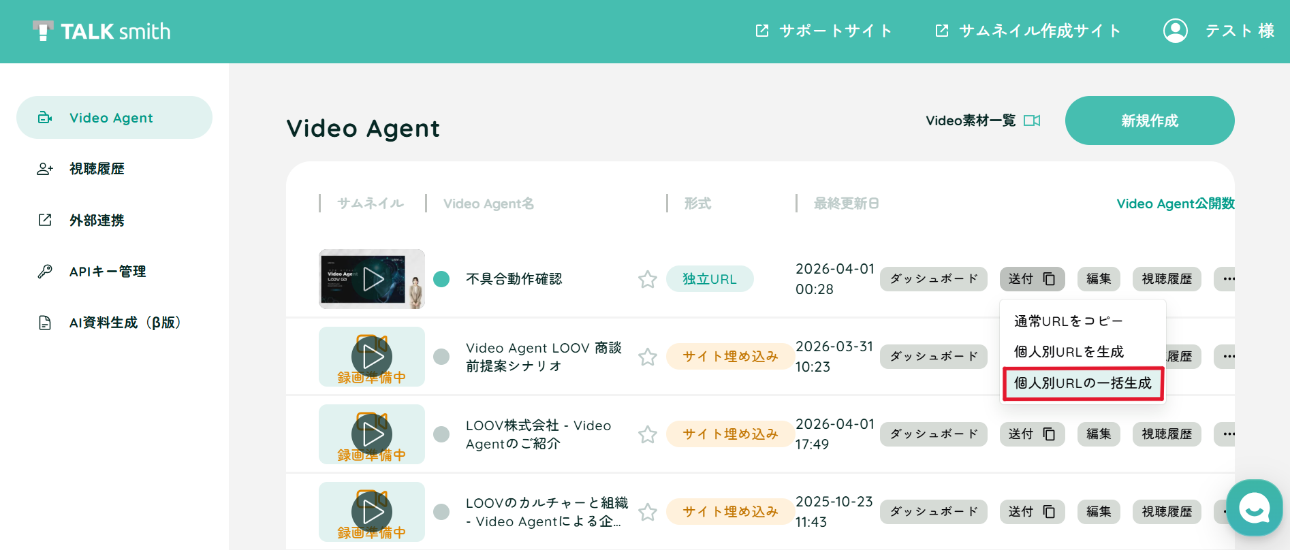The height and width of the screenshot is (550, 1290).
Task: Open the user account profile icon
Action: point(1175,31)
